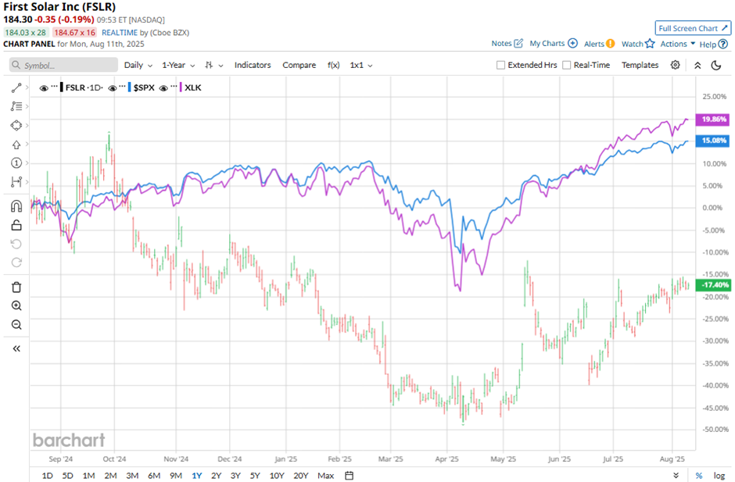
Task: Click the 19.86% XLK price label
Action: 712,120
